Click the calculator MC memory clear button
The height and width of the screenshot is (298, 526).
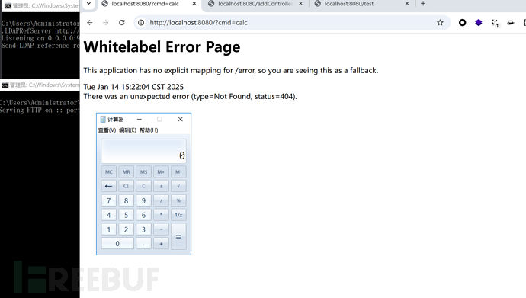109,172
